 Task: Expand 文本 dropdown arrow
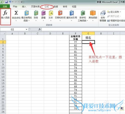[51, 21]
